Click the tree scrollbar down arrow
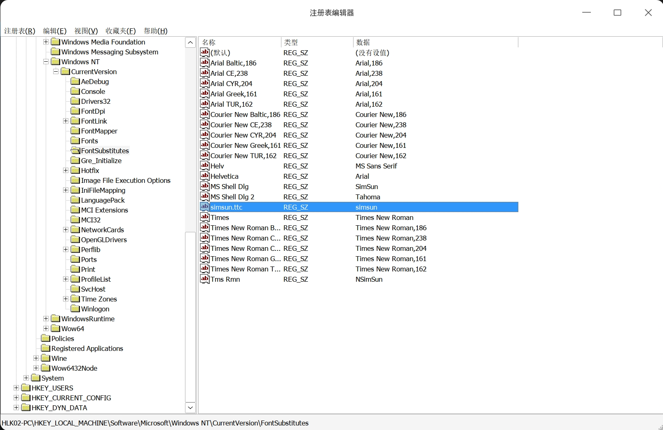The height and width of the screenshot is (430, 663). click(x=190, y=408)
